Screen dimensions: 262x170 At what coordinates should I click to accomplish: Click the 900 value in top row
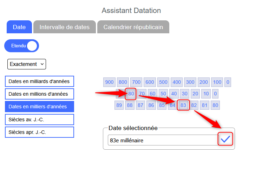point(110,82)
